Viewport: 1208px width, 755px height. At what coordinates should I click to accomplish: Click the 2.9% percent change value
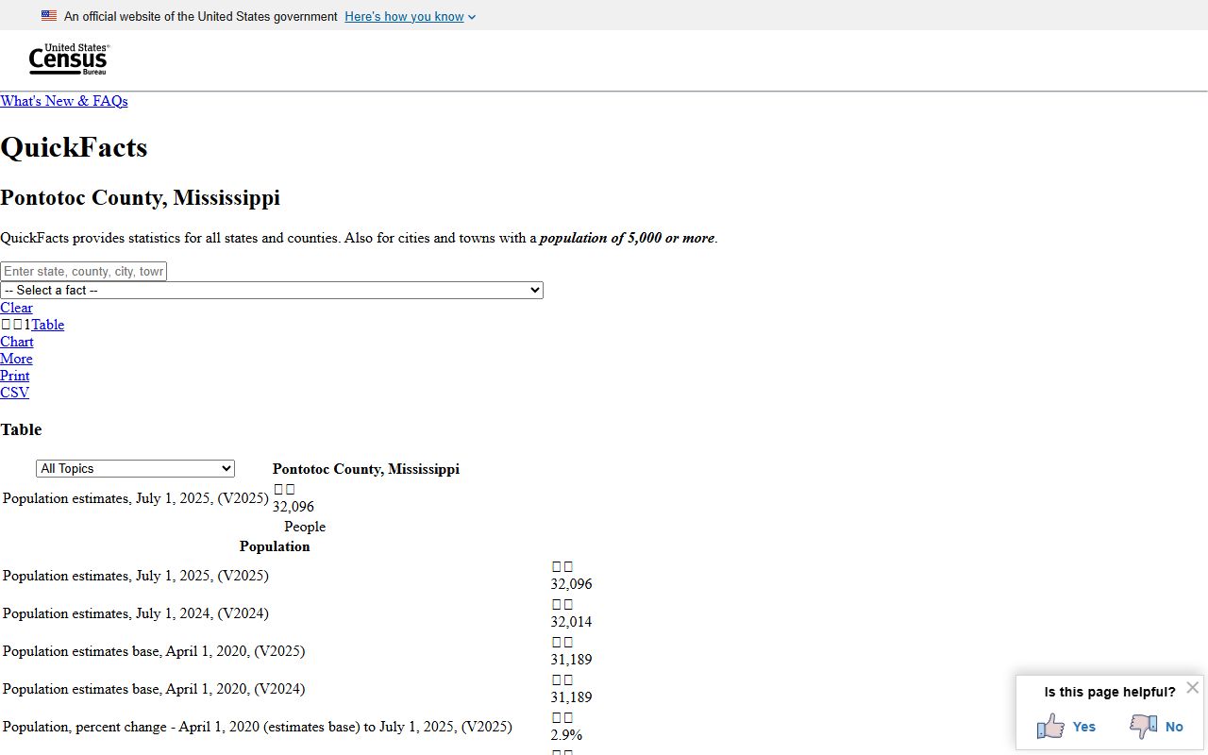tap(567, 735)
